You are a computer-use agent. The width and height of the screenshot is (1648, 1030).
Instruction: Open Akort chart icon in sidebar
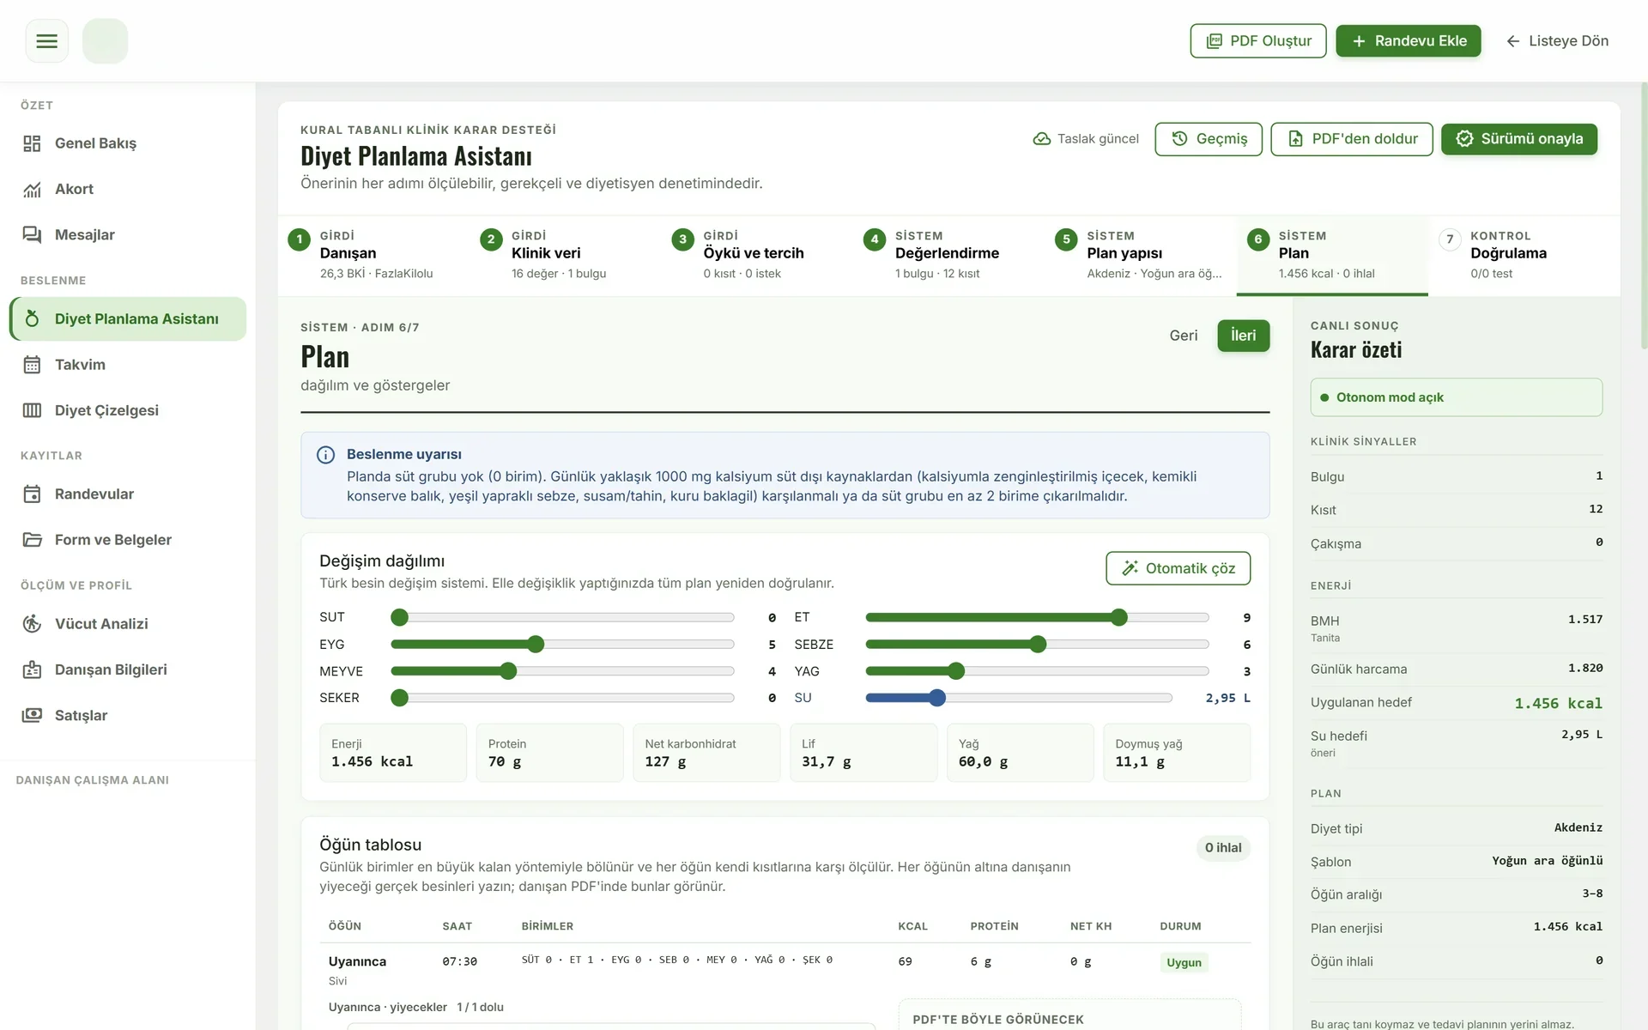pos(32,189)
